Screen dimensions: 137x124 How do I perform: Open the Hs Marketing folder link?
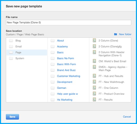click(x=65, y=100)
